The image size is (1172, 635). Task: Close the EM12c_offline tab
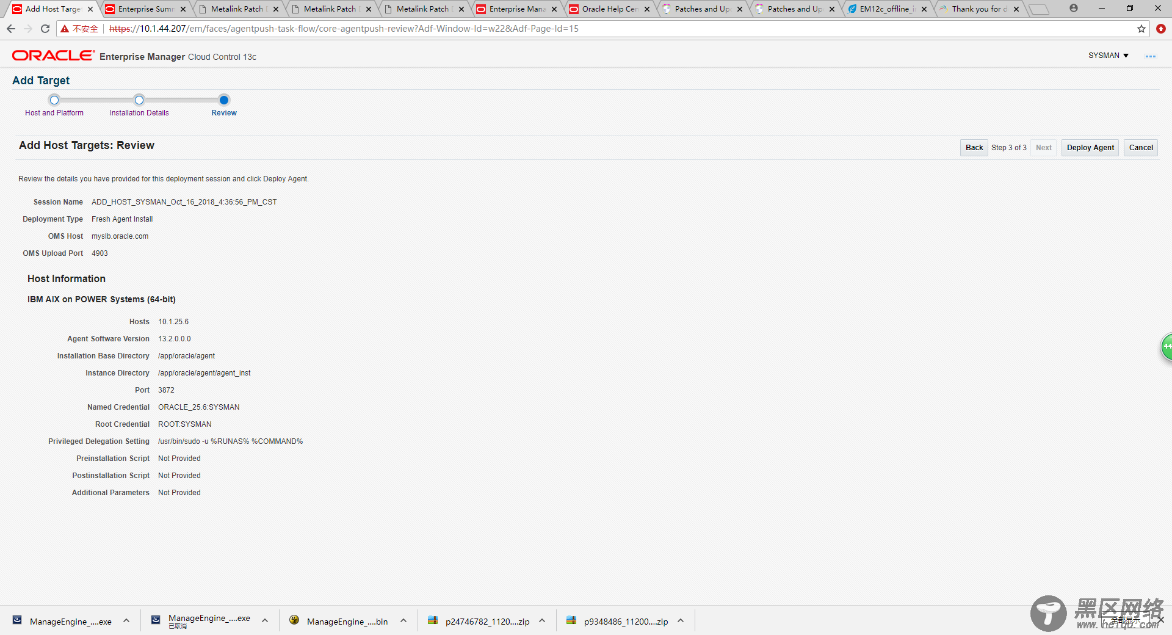[x=924, y=9]
